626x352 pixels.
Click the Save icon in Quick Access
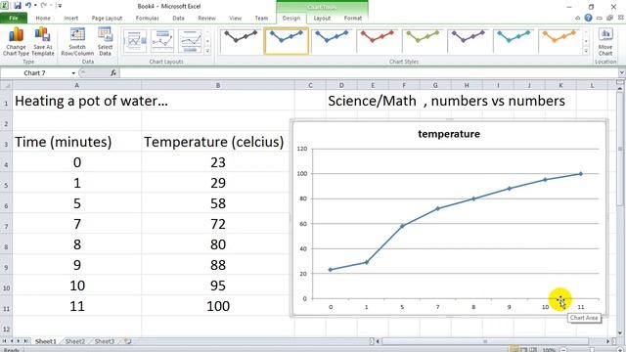(18, 6)
